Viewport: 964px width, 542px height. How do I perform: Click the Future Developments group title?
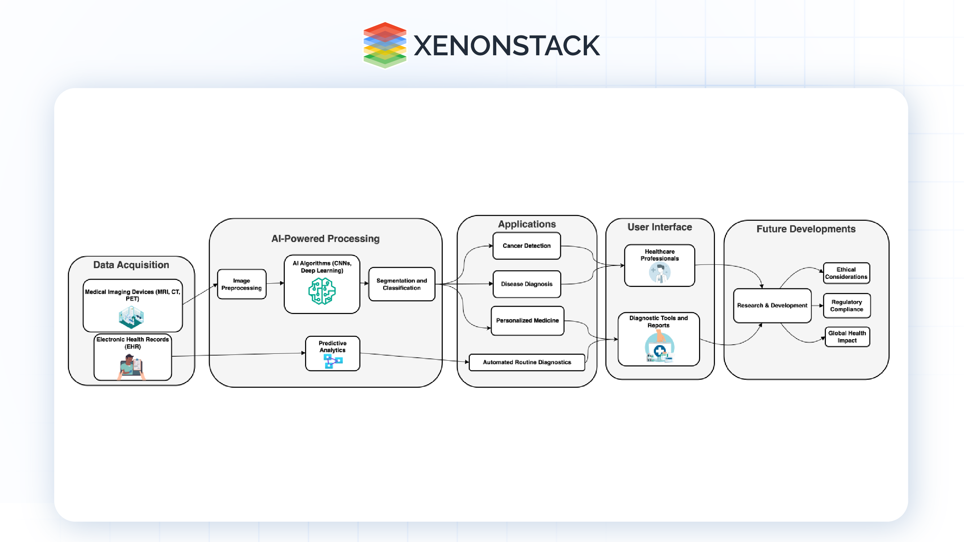coord(806,229)
